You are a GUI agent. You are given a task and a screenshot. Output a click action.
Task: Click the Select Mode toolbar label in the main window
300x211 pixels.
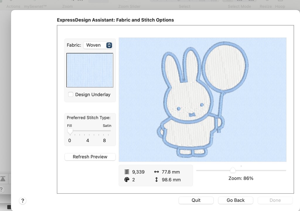(x=239, y=6)
